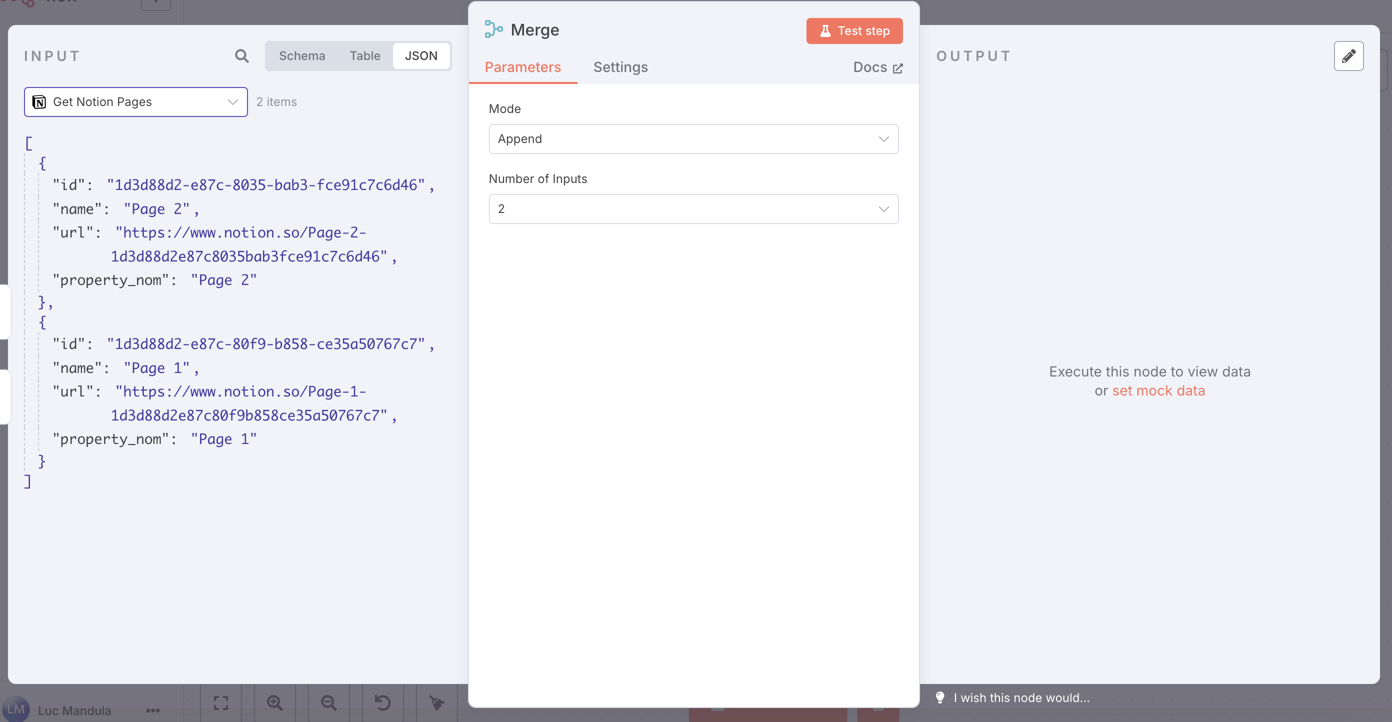Image resolution: width=1392 pixels, height=722 pixels.
Task: Click the property_nom value "Page 2"
Action: pos(223,280)
